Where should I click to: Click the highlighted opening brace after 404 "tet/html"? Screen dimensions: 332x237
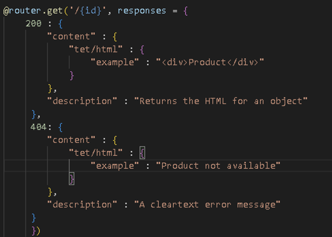pos(142,153)
